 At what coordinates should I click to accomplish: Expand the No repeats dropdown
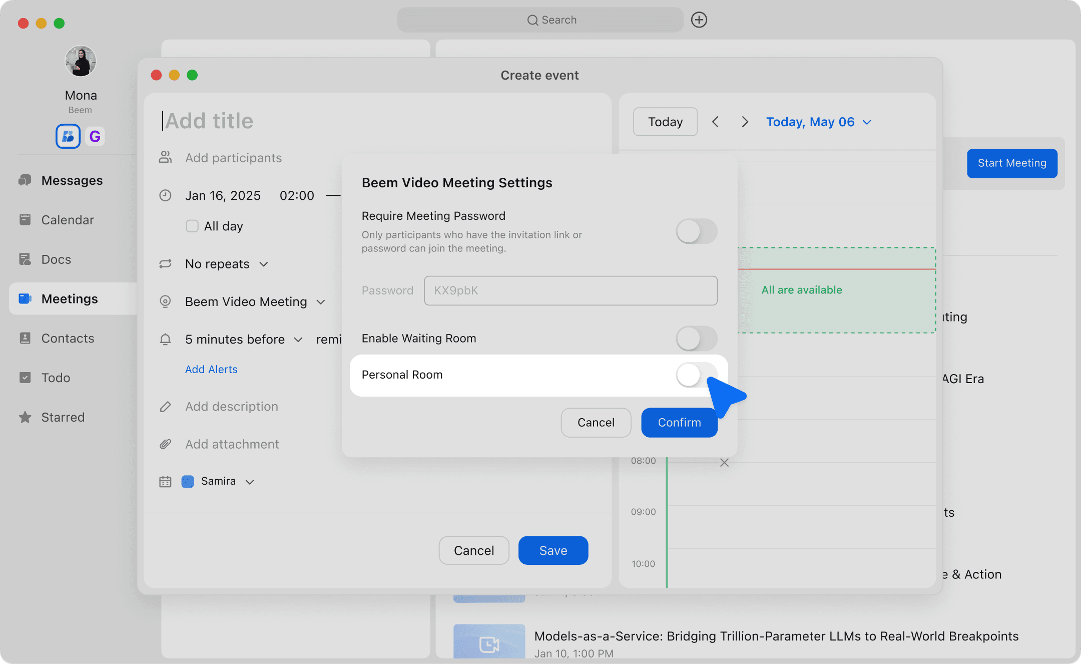[x=227, y=264]
